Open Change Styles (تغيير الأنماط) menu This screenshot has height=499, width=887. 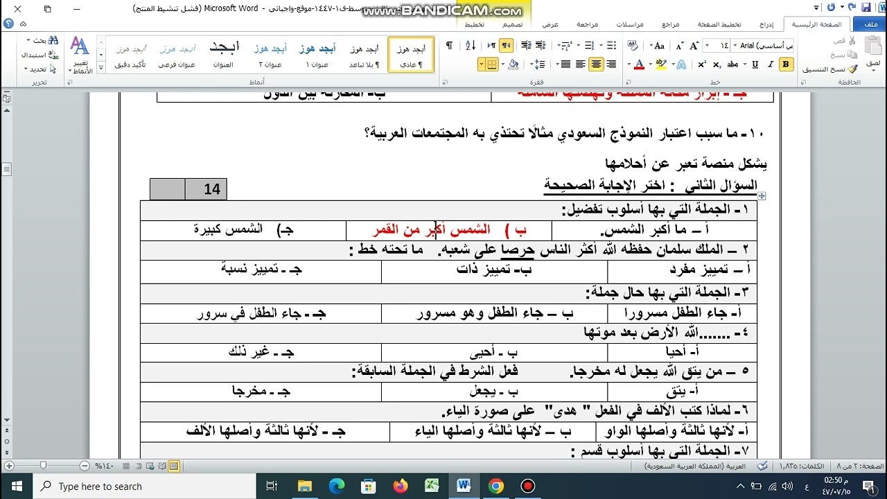tap(80, 55)
